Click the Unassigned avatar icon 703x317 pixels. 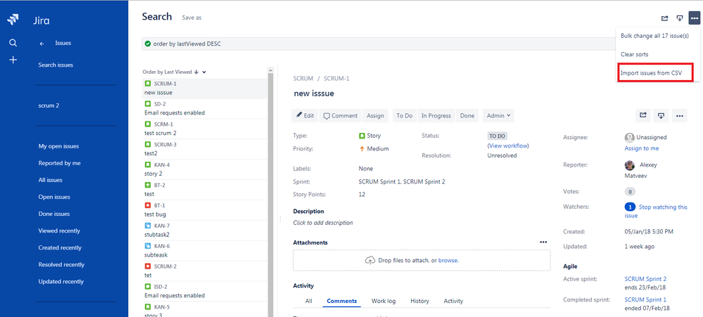tap(630, 138)
